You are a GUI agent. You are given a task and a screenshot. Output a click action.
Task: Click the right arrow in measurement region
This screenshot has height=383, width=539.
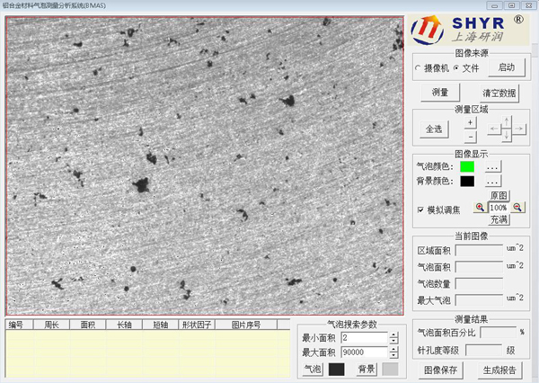click(x=518, y=129)
